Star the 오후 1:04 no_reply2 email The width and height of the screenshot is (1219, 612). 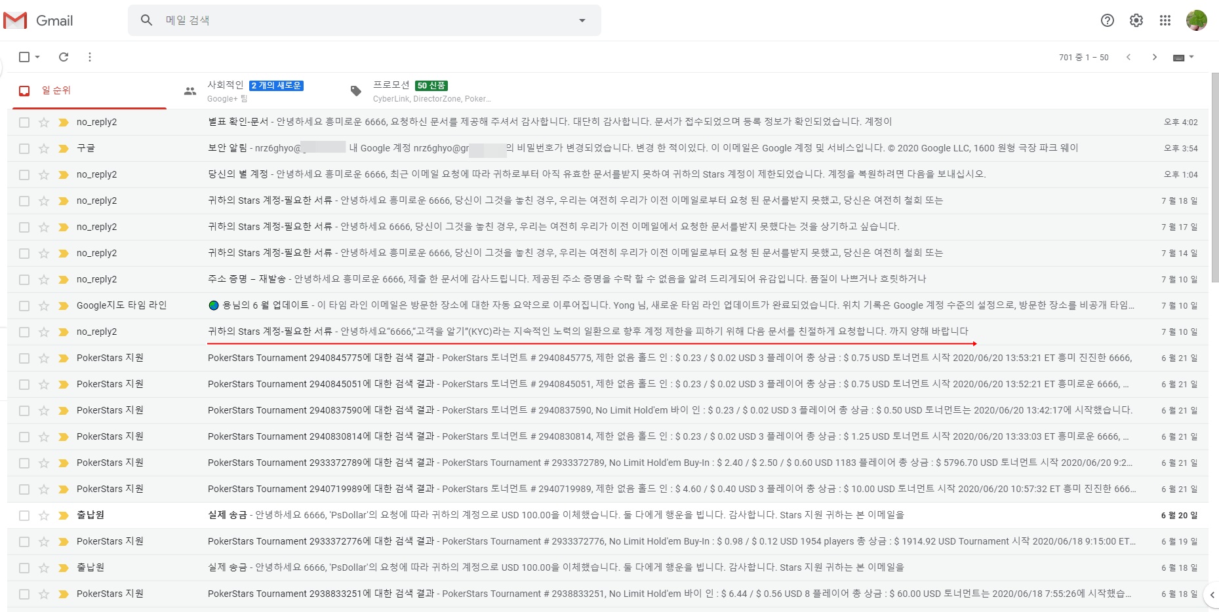pos(44,174)
